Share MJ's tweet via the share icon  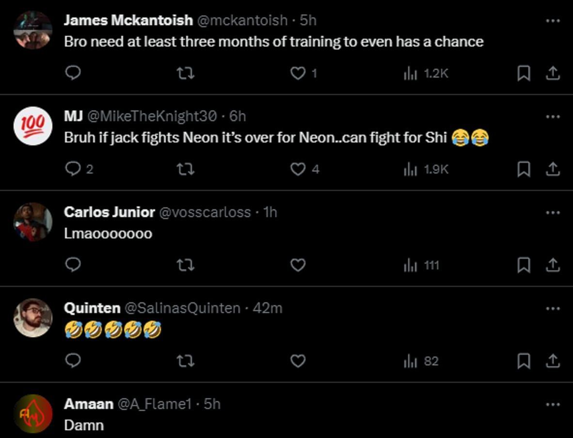[x=552, y=169]
